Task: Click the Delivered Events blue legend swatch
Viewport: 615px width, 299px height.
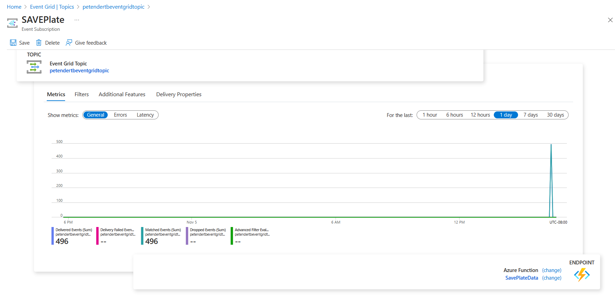Action: [53, 236]
